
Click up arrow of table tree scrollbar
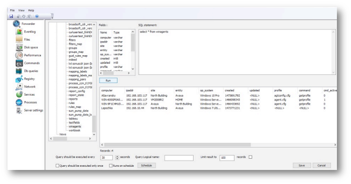pos(94,24)
